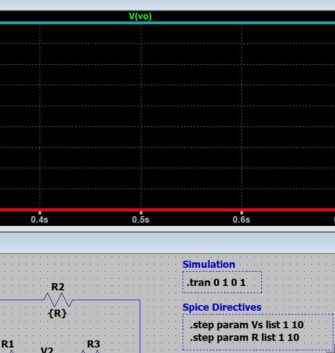Select the .tran 0 1 0 1 directive
Image resolution: width=335 pixels, height=353 pixels.
click(217, 283)
